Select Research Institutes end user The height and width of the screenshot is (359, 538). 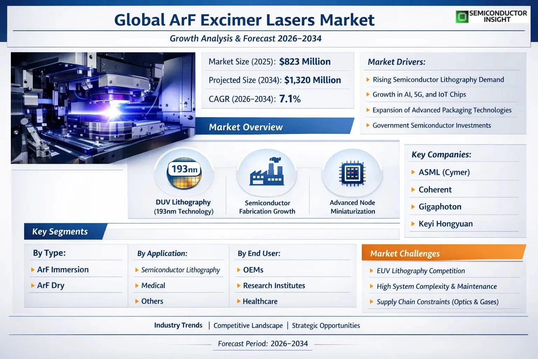(x=274, y=286)
